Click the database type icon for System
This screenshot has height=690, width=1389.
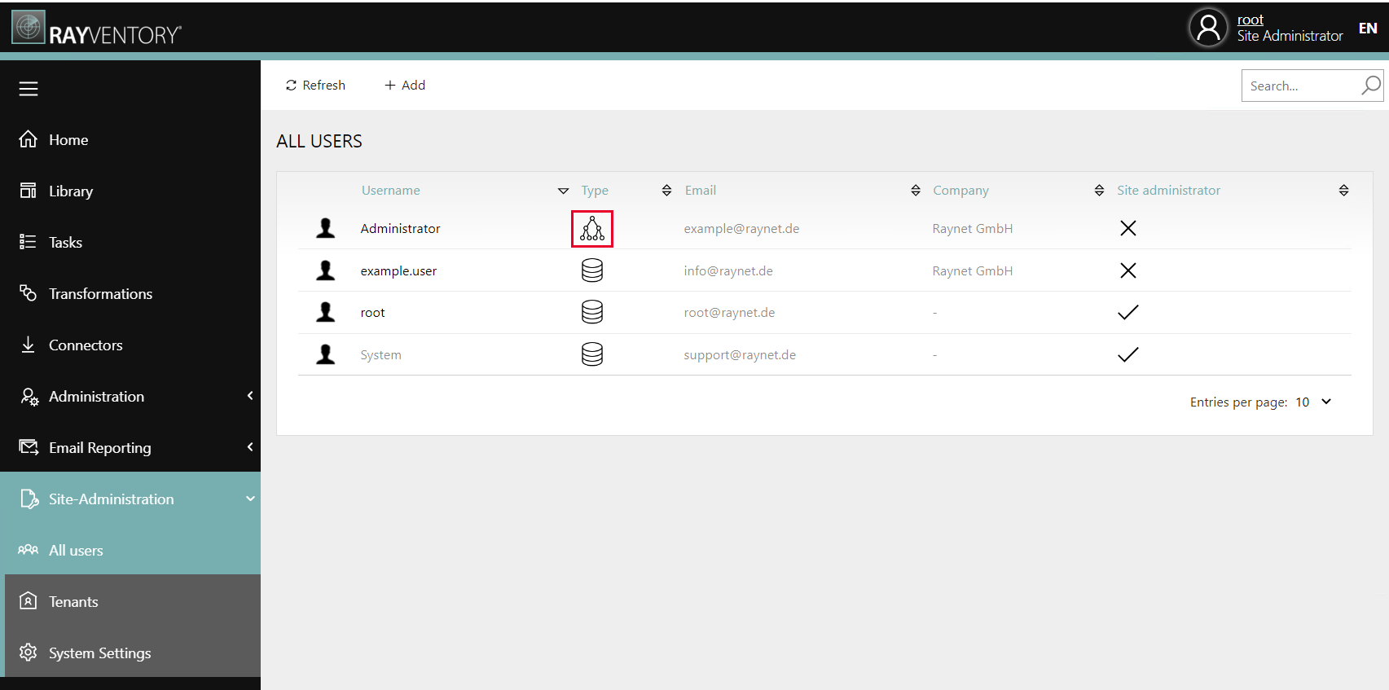[592, 354]
